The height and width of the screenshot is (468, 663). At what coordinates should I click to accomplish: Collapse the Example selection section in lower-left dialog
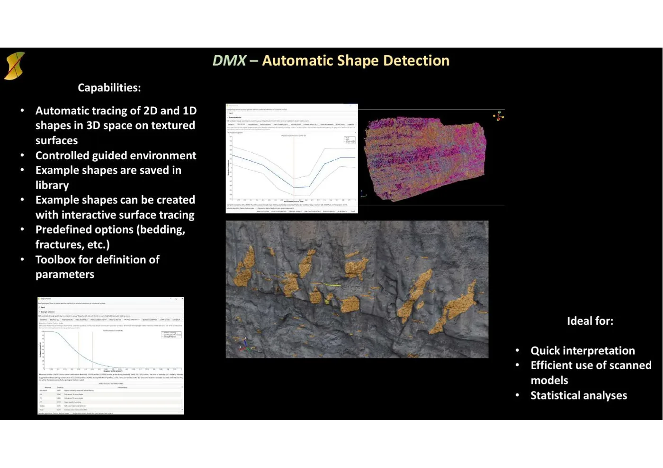(x=40, y=312)
